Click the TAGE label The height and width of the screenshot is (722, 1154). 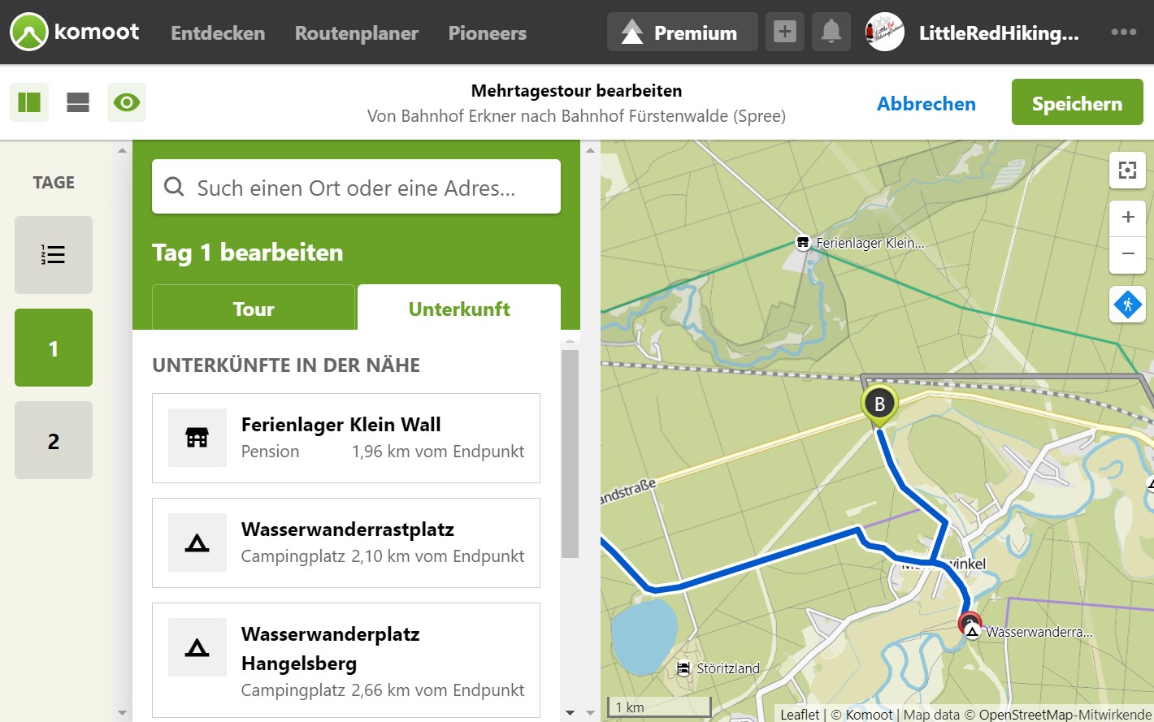pyautogui.click(x=54, y=183)
